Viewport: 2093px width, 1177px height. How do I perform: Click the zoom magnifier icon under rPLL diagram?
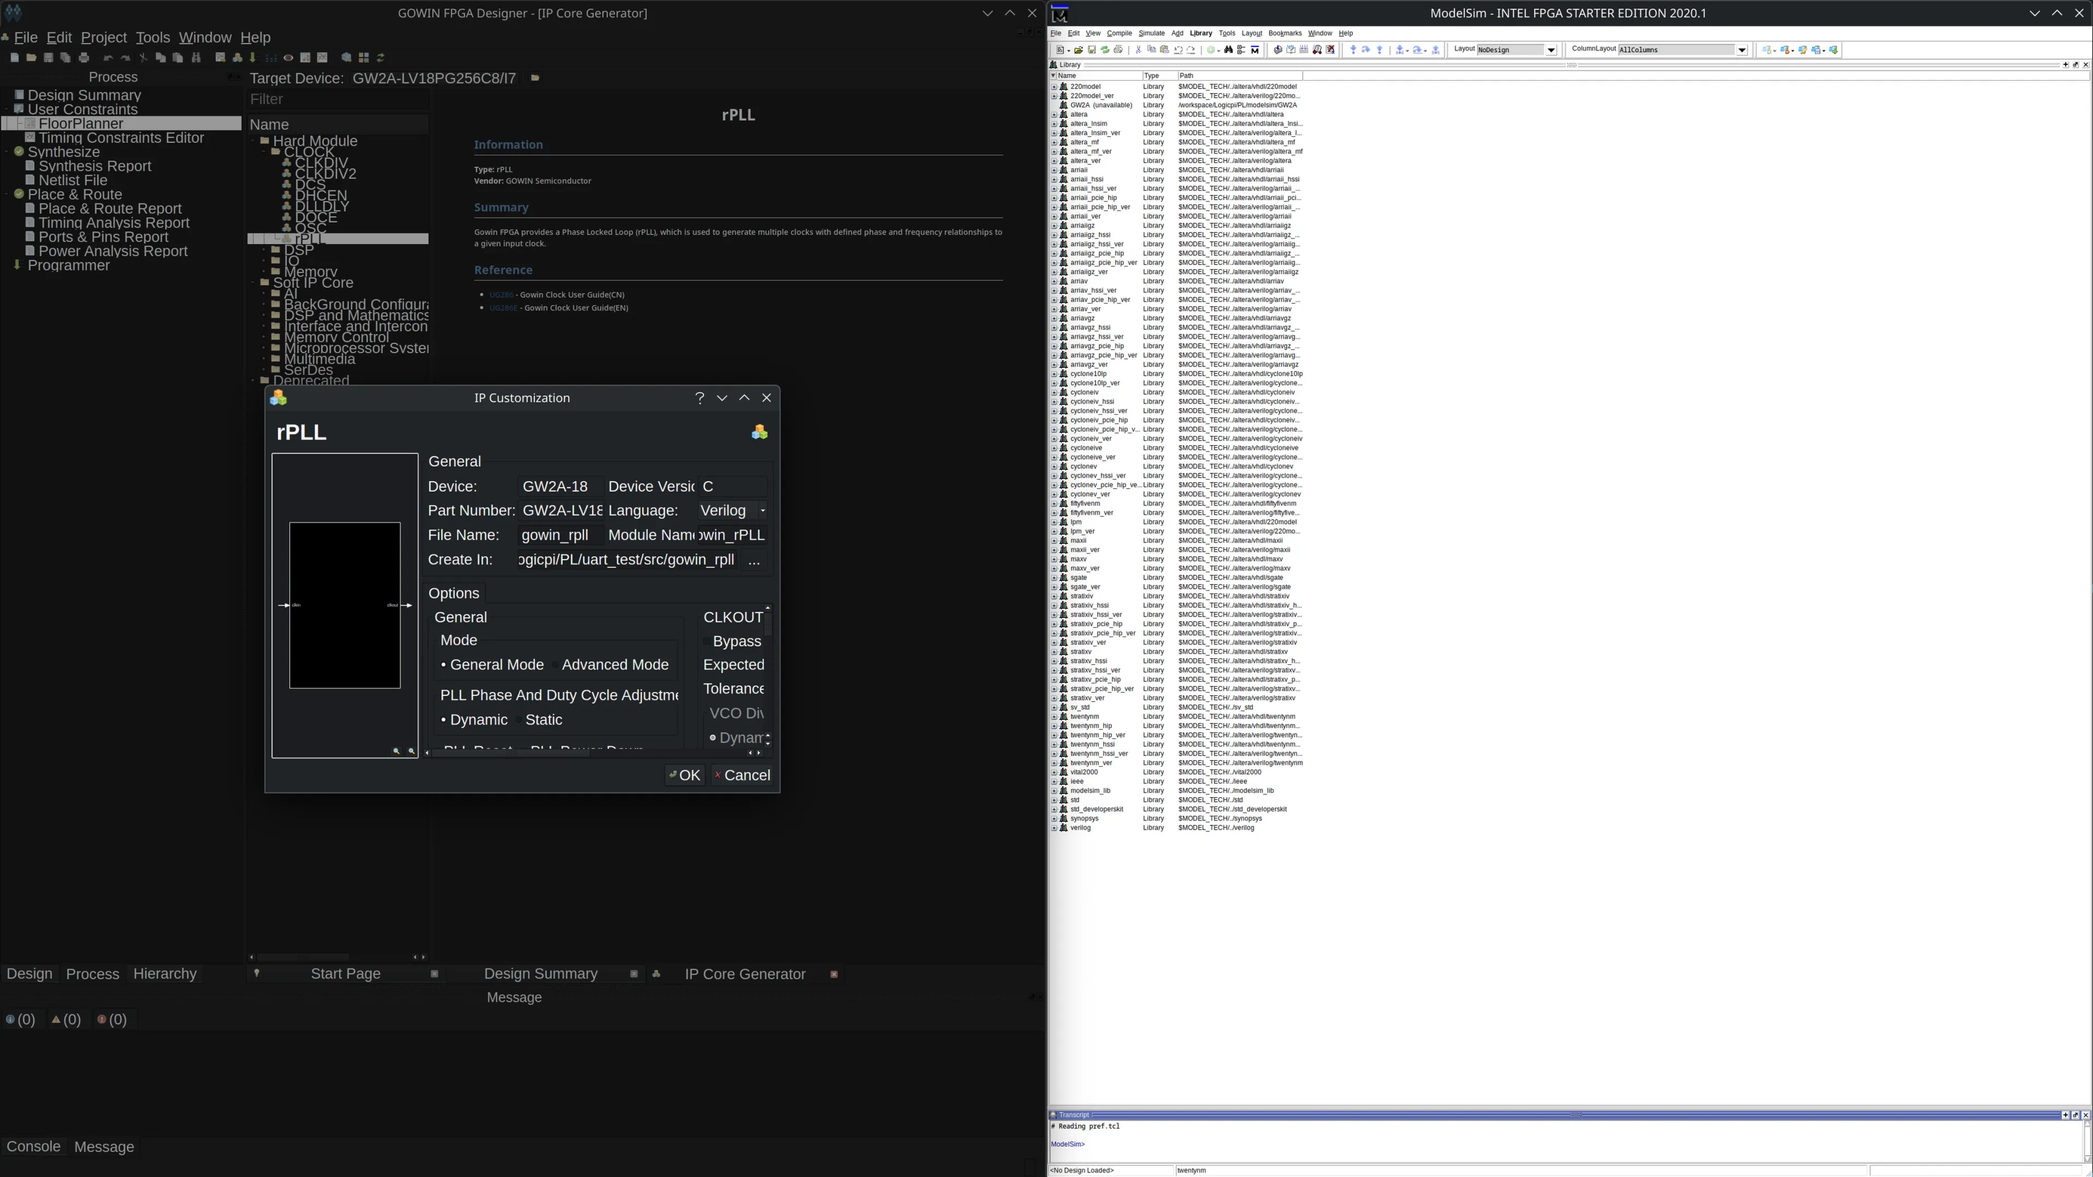coord(396,751)
